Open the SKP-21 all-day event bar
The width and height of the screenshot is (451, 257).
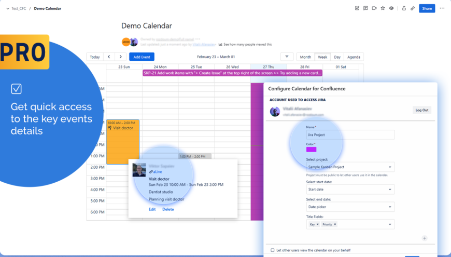tap(232, 73)
